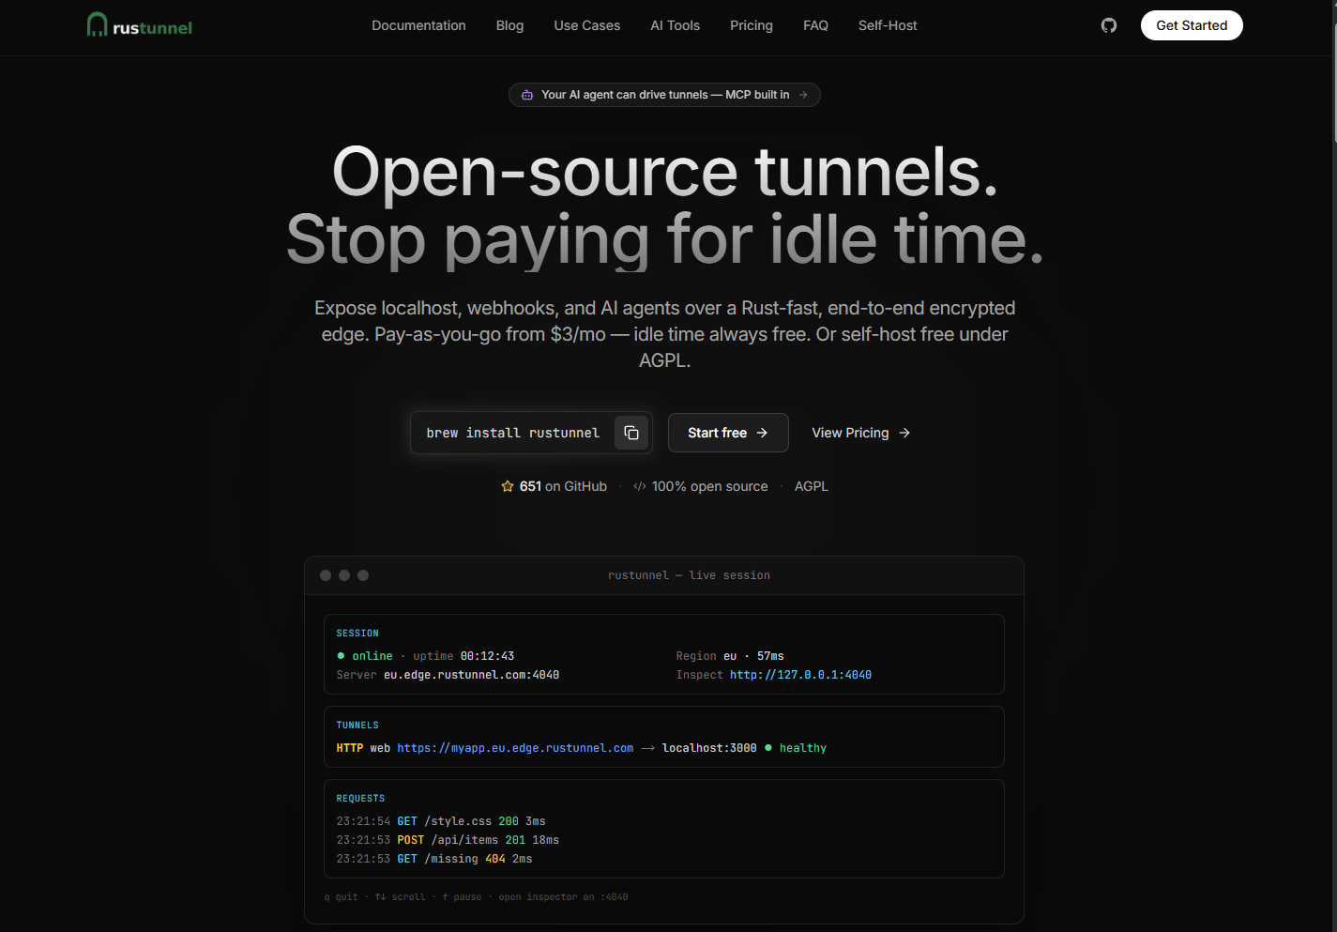The image size is (1337, 932).
Task: Follow the View Pricing link
Action: coord(860,433)
